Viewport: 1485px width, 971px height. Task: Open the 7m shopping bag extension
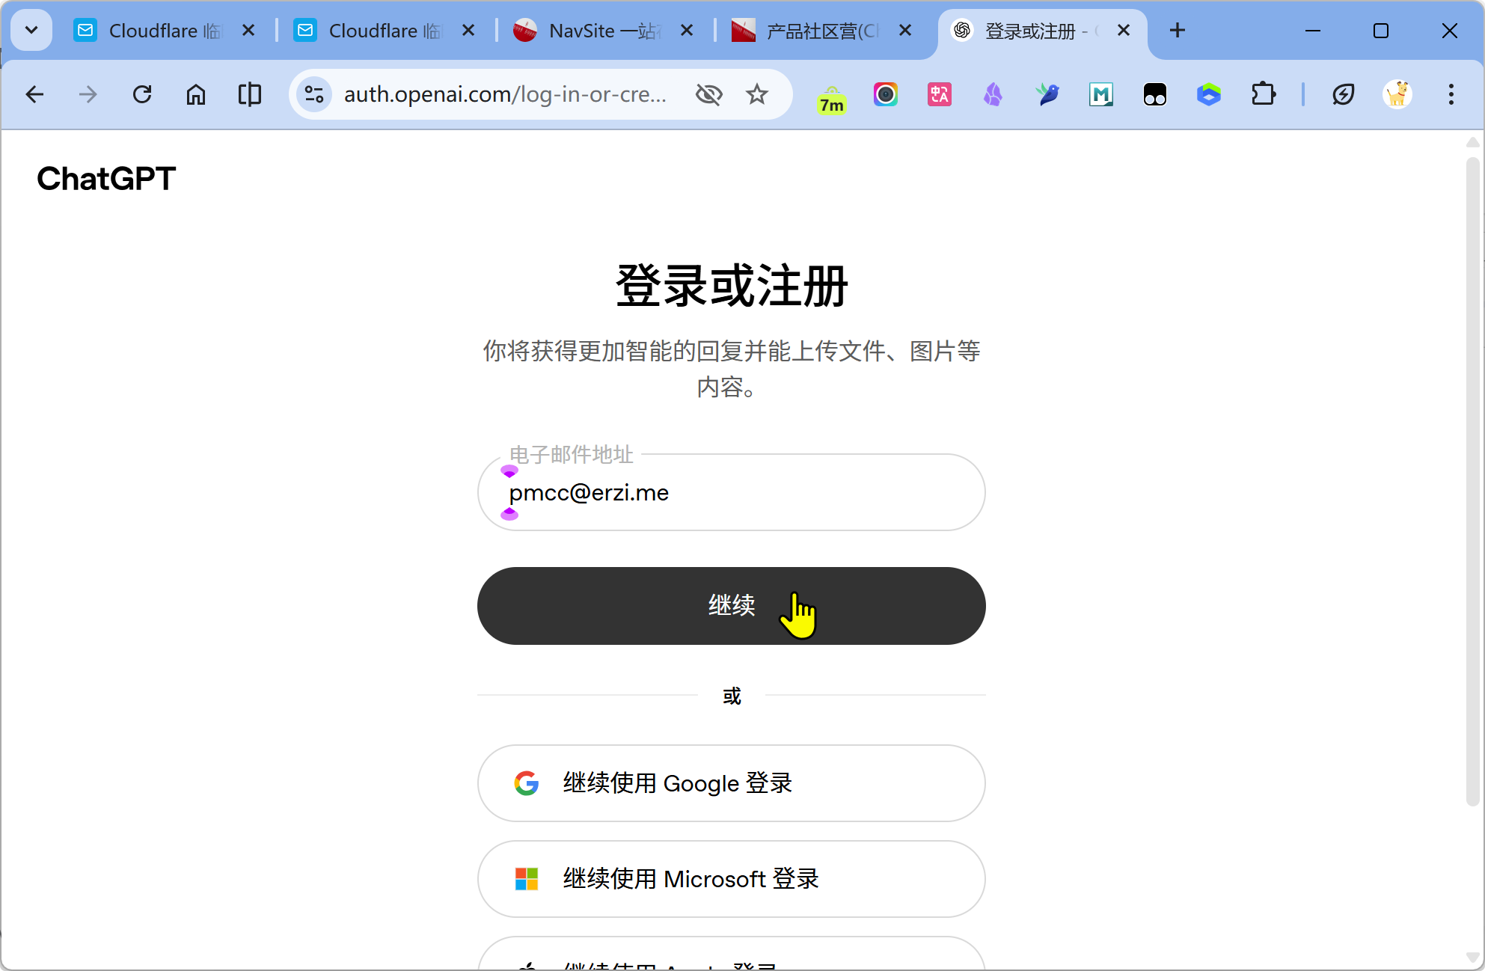(831, 97)
